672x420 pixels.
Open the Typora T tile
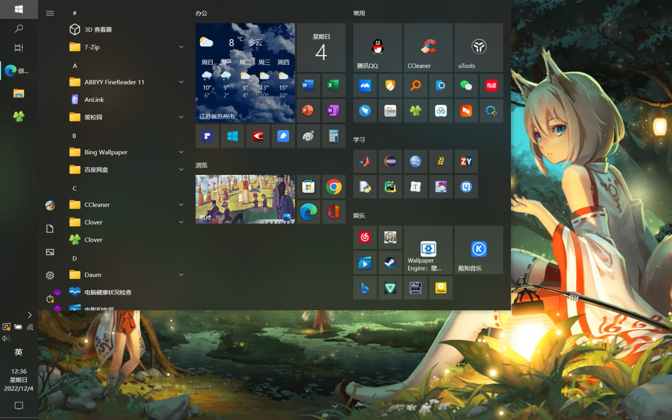(x=415, y=186)
